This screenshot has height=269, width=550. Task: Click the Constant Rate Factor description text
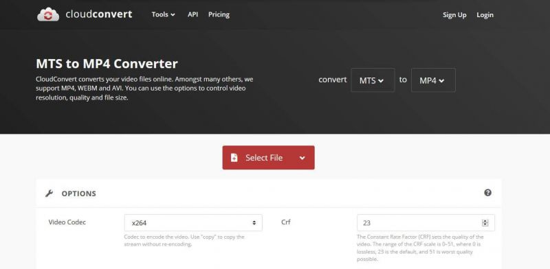(x=420, y=248)
